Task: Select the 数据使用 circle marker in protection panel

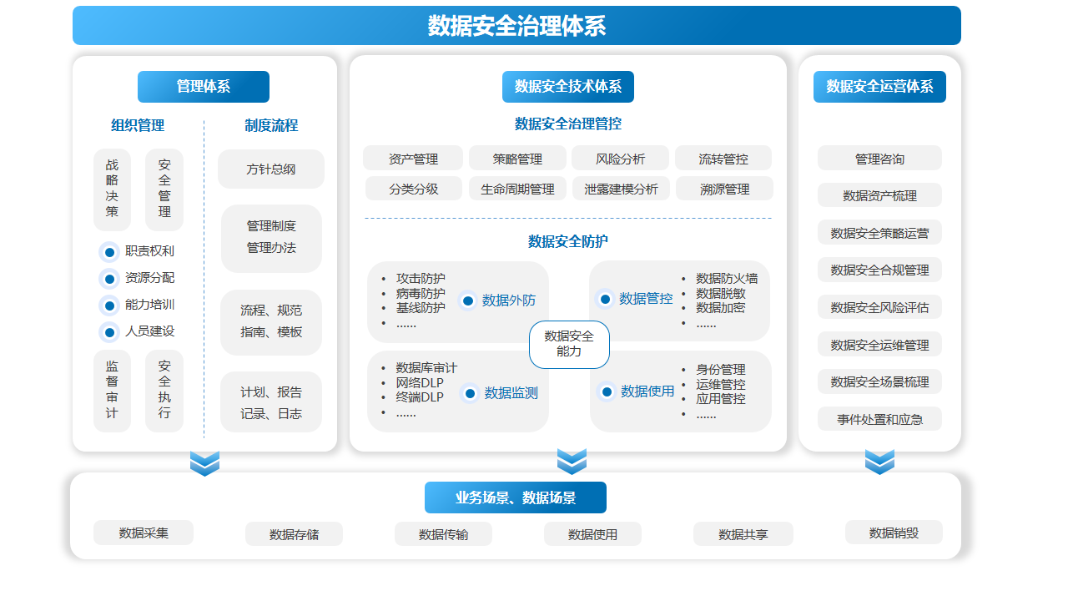Action: [x=607, y=391]
